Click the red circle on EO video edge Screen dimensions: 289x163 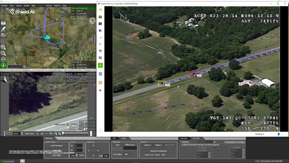[x=94, y=85]
